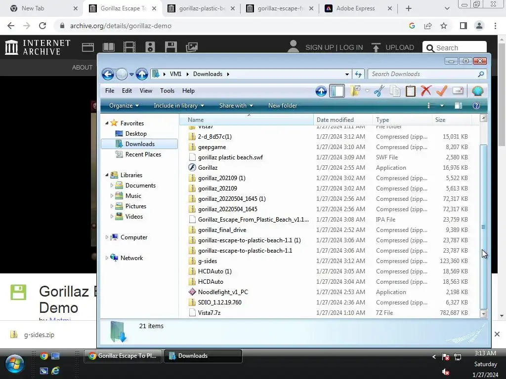Open the Edit menu in Explorer
This screenshot has width=506, height=379.
click(x=127, y=91)
